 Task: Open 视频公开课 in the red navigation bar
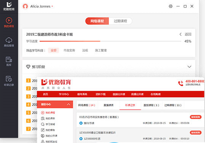[x=119, y=94]
